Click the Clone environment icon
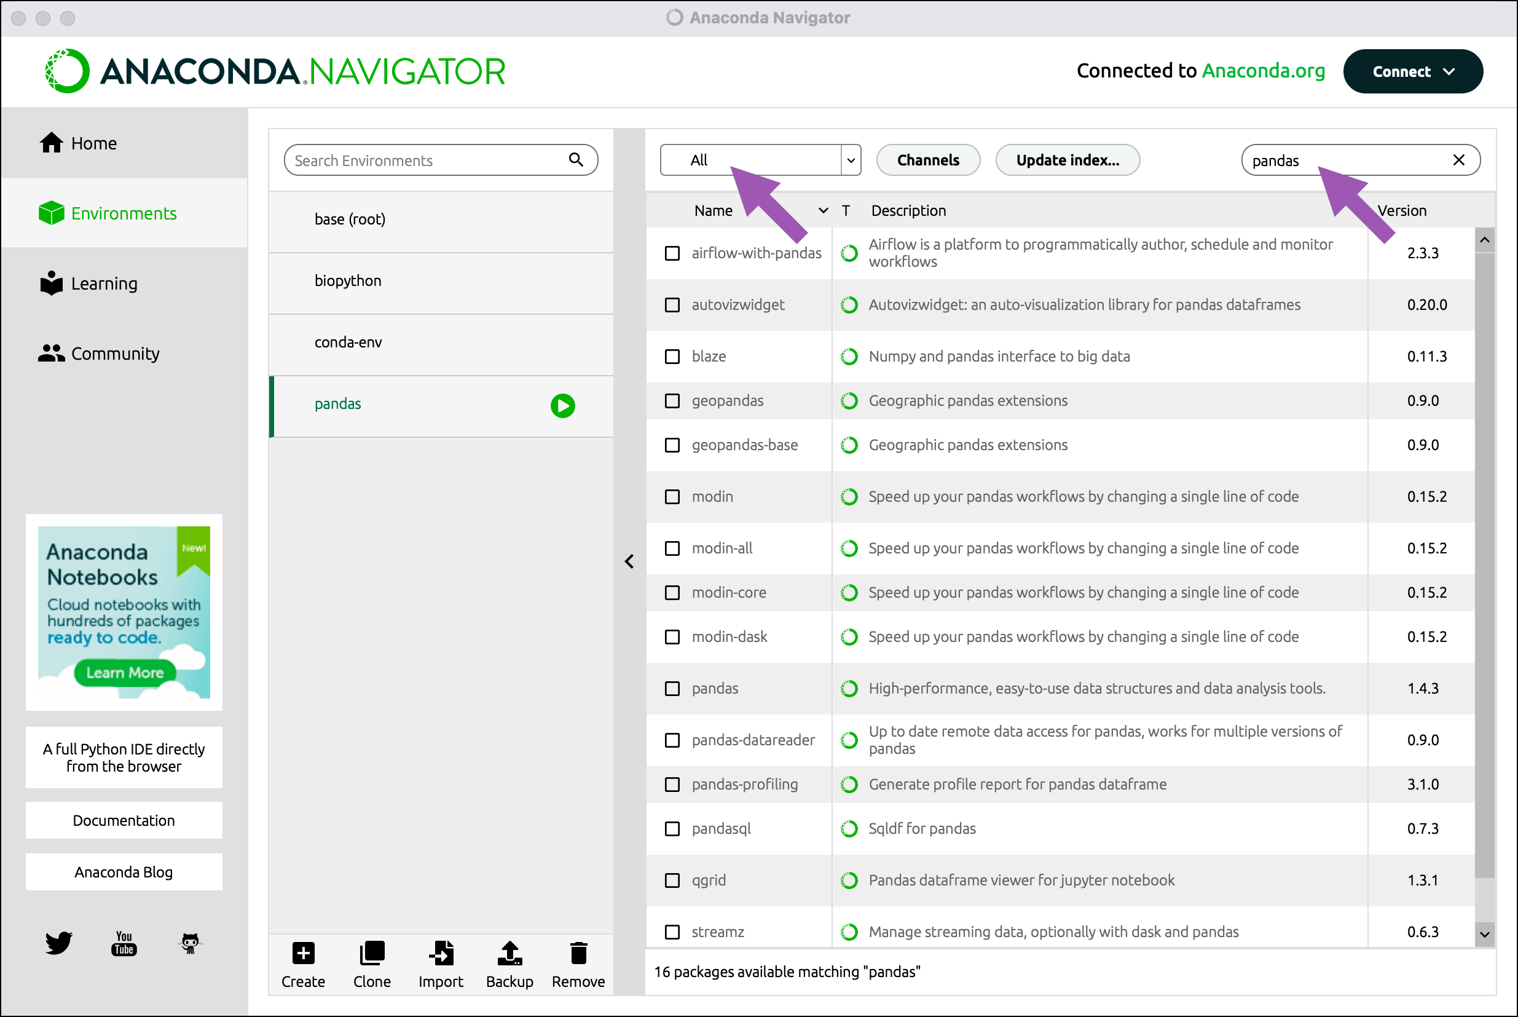 tap(372, 954)
